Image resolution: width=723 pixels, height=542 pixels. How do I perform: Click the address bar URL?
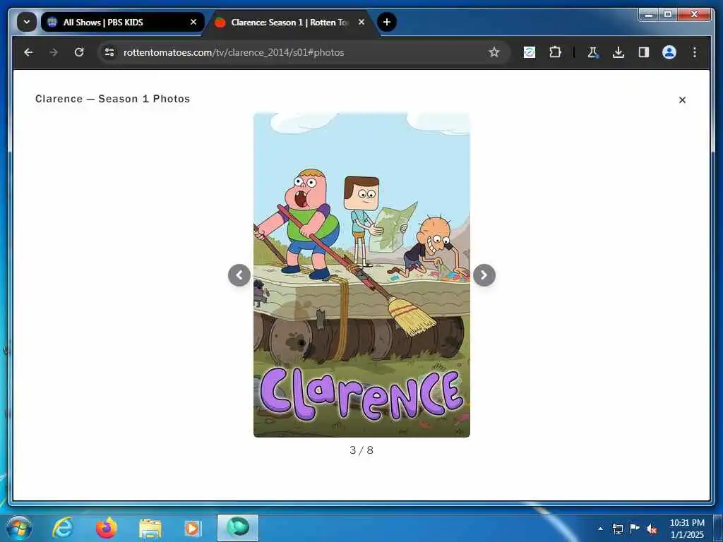click(233, 52)
